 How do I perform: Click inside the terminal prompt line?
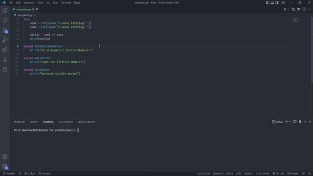tap(46, 131)
